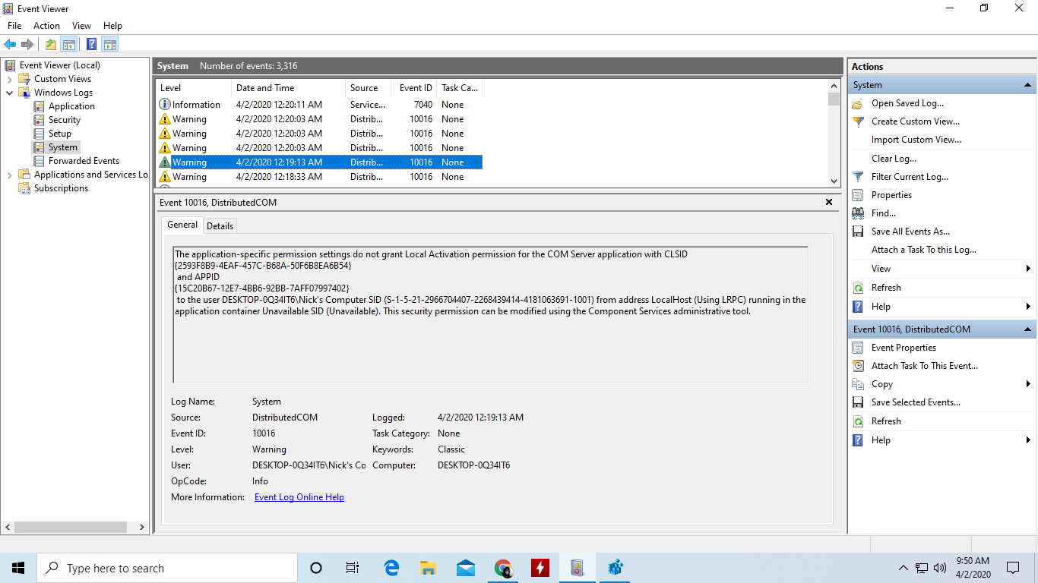
Task: Collapse the System actions section
Action: (x=1027, y=85)
